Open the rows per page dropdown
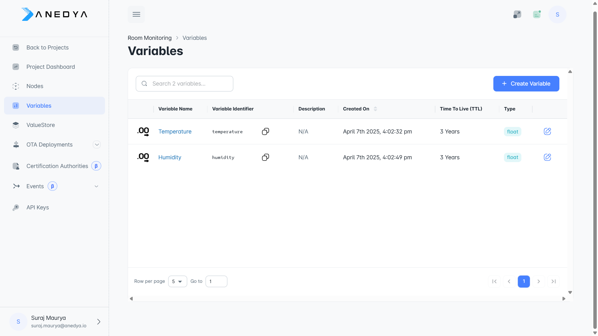Viewport: 598px width, 336px height. [x=177, y=282]
